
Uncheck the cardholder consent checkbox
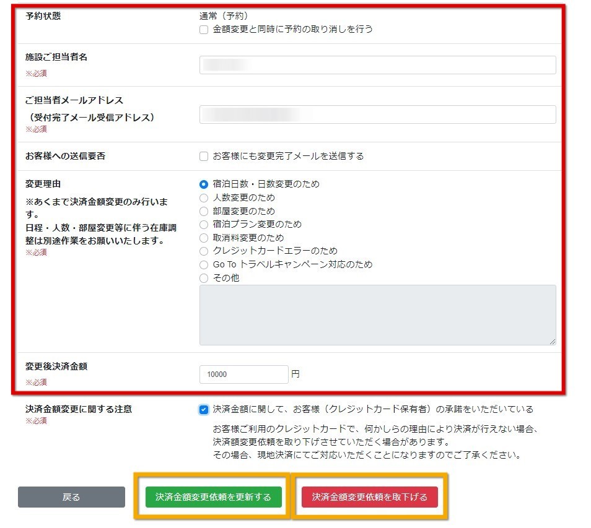coord(204,410)
